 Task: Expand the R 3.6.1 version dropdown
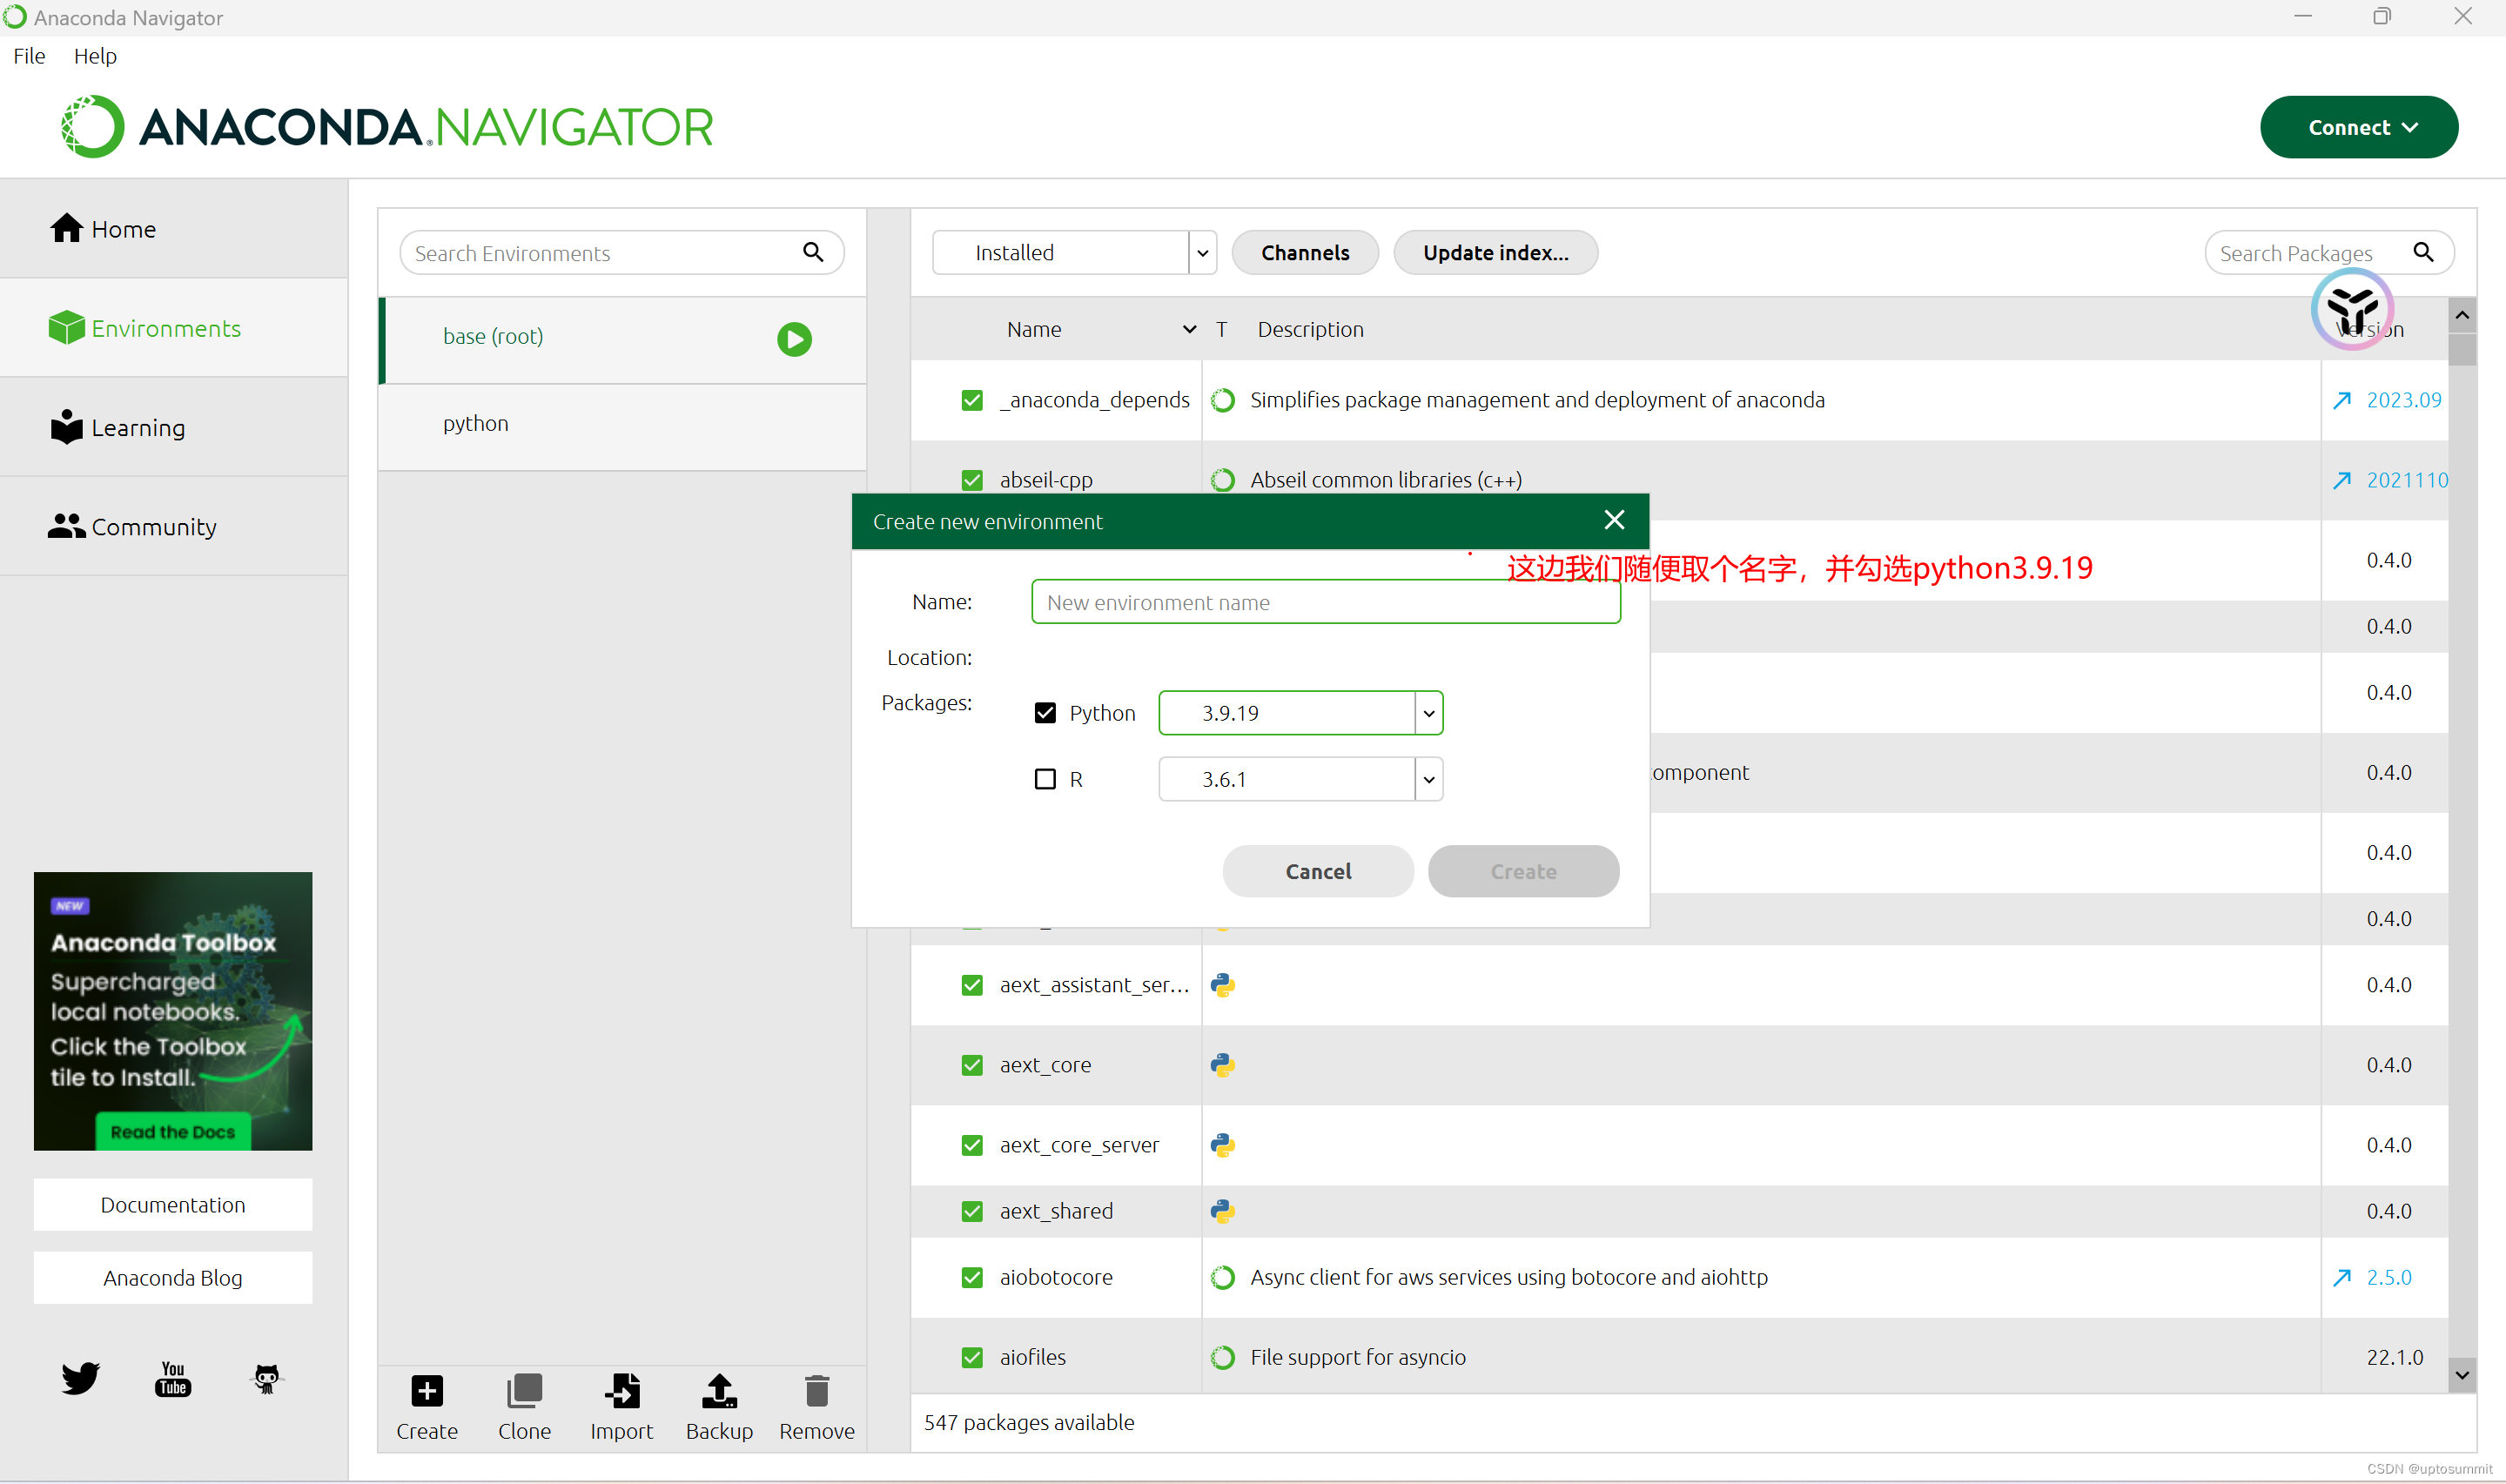point(1429,779)
